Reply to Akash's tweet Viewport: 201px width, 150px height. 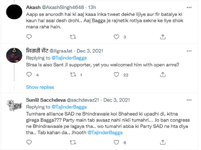point(29,37)
